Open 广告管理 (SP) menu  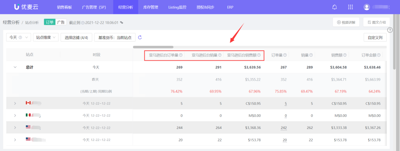click(x=94, y=7)
